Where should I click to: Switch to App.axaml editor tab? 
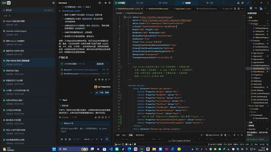click(183, 9)
